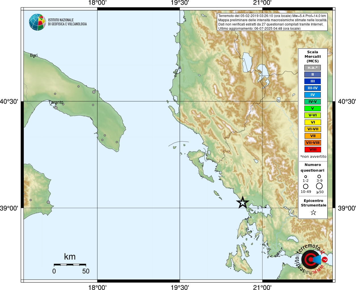The width and height of the screenshot is (356, 290).
Task: Click the 19°30' label on the top axis
Action: (180, 3)
